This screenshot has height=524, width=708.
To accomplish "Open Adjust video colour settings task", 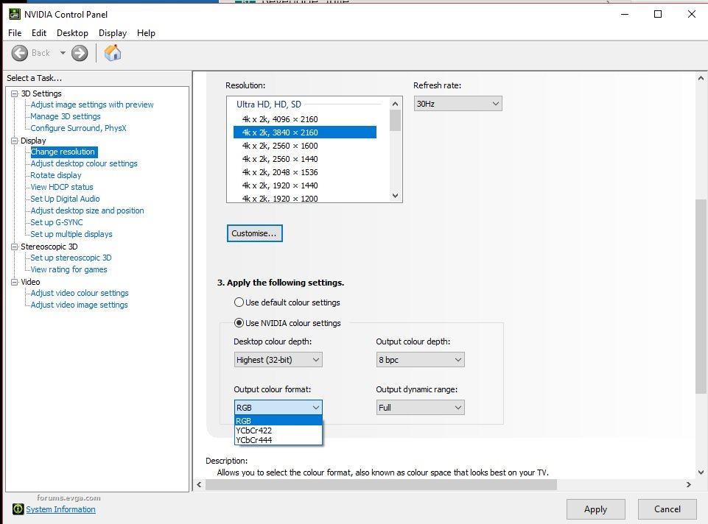I will (x=80, y=293).
